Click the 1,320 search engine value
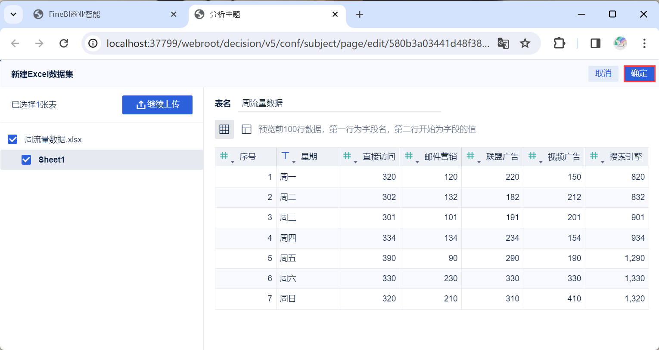The image size is (659, 350). pyautogui.click(x=634, y=298)
